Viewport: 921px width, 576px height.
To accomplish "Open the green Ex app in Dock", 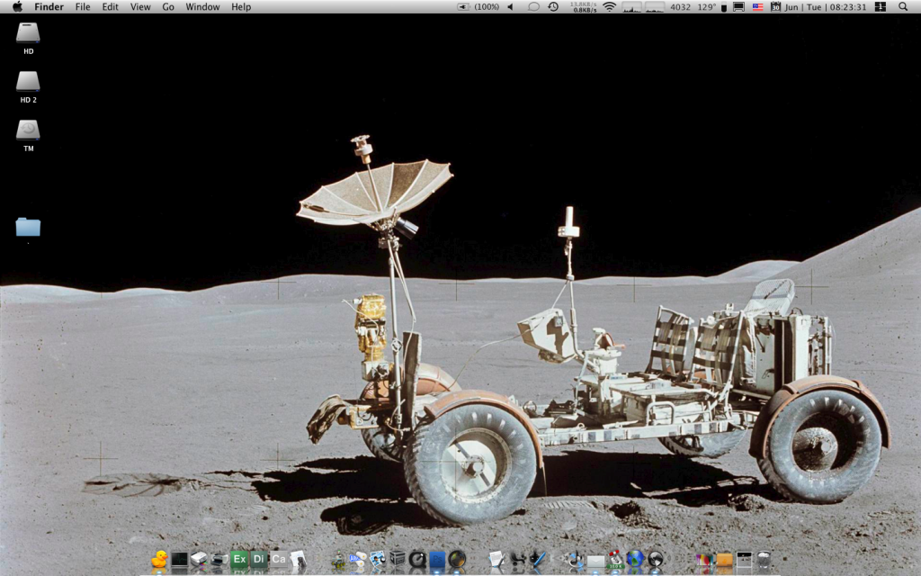I will pos(239,559).
